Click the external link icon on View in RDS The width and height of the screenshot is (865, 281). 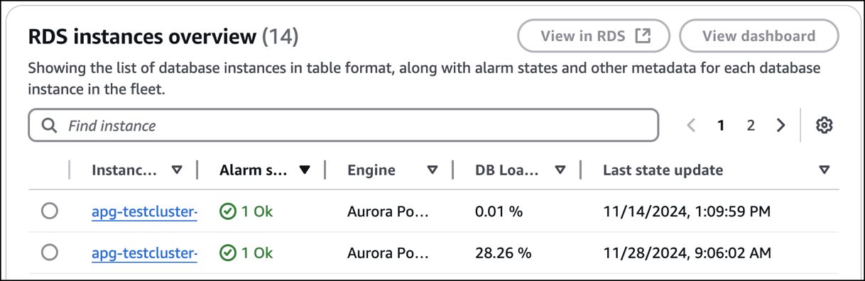(642, 36)
